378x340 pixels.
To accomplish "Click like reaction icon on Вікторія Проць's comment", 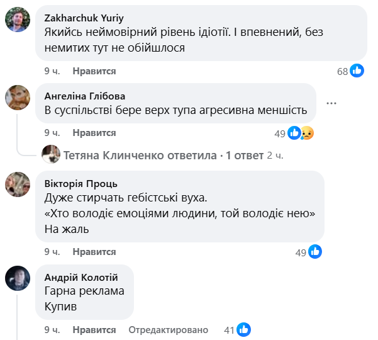I will tap(315, 252).
